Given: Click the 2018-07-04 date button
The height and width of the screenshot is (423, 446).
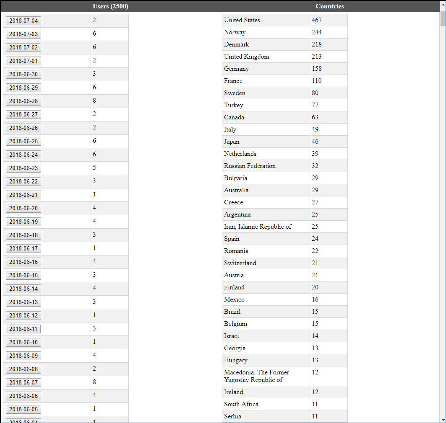Looking at the screenshot, I should (x=23, y=21).
